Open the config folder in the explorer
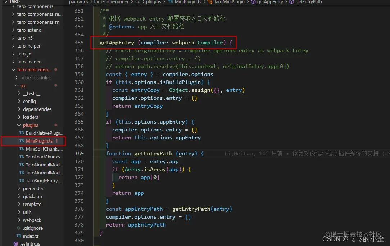Image resolution: width=390 pixels, height=246 pixels. point(30,101)
